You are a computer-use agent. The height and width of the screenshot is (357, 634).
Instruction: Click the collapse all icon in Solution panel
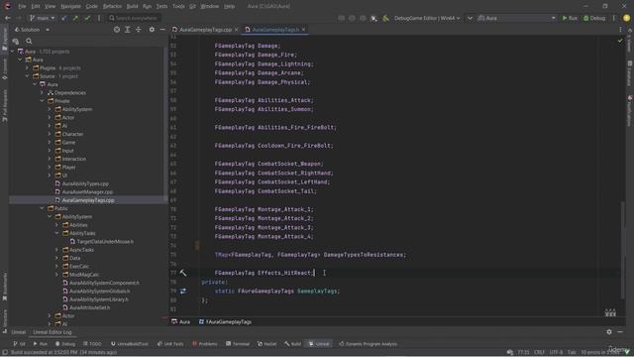click(139, 30)
